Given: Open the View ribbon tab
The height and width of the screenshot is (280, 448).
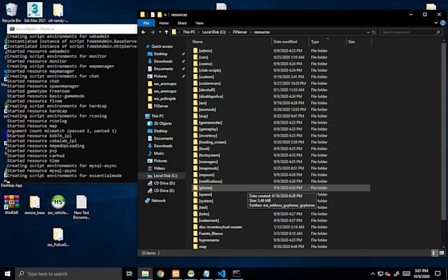Looking at the screenshot, I should coord(200,22).
